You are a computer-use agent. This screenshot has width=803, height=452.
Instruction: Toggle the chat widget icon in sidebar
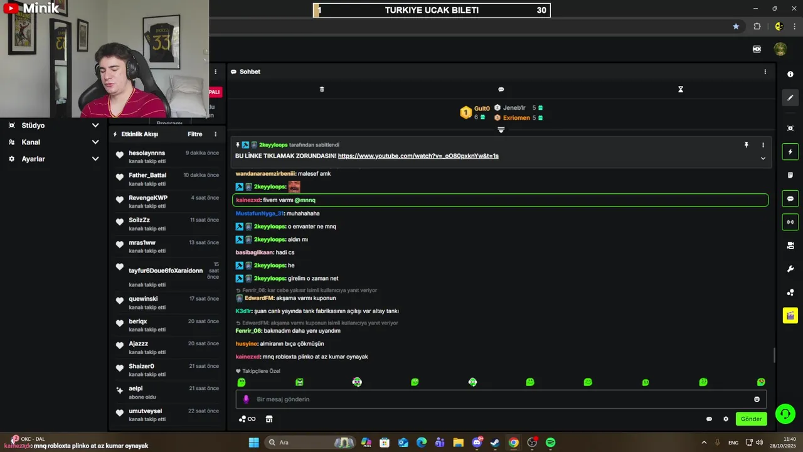pos(790,198)
